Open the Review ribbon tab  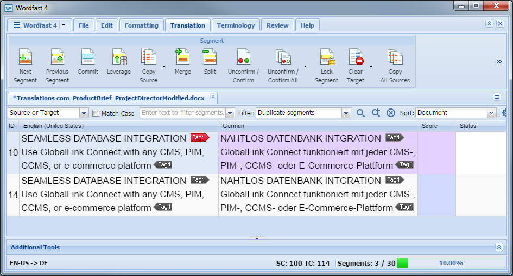(277, 25)
